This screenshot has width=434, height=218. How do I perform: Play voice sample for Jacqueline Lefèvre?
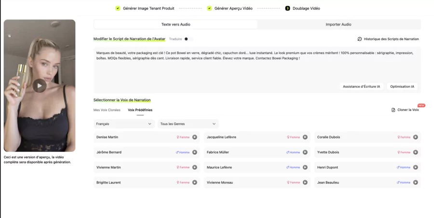coord(305,137)
